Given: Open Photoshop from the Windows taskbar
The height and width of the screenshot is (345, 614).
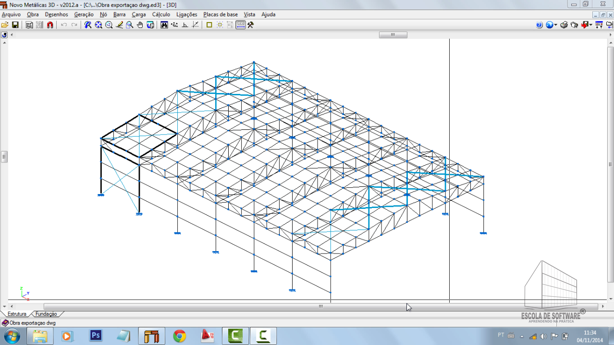Looking at the screenshot, I should click(x=96, y=336).
